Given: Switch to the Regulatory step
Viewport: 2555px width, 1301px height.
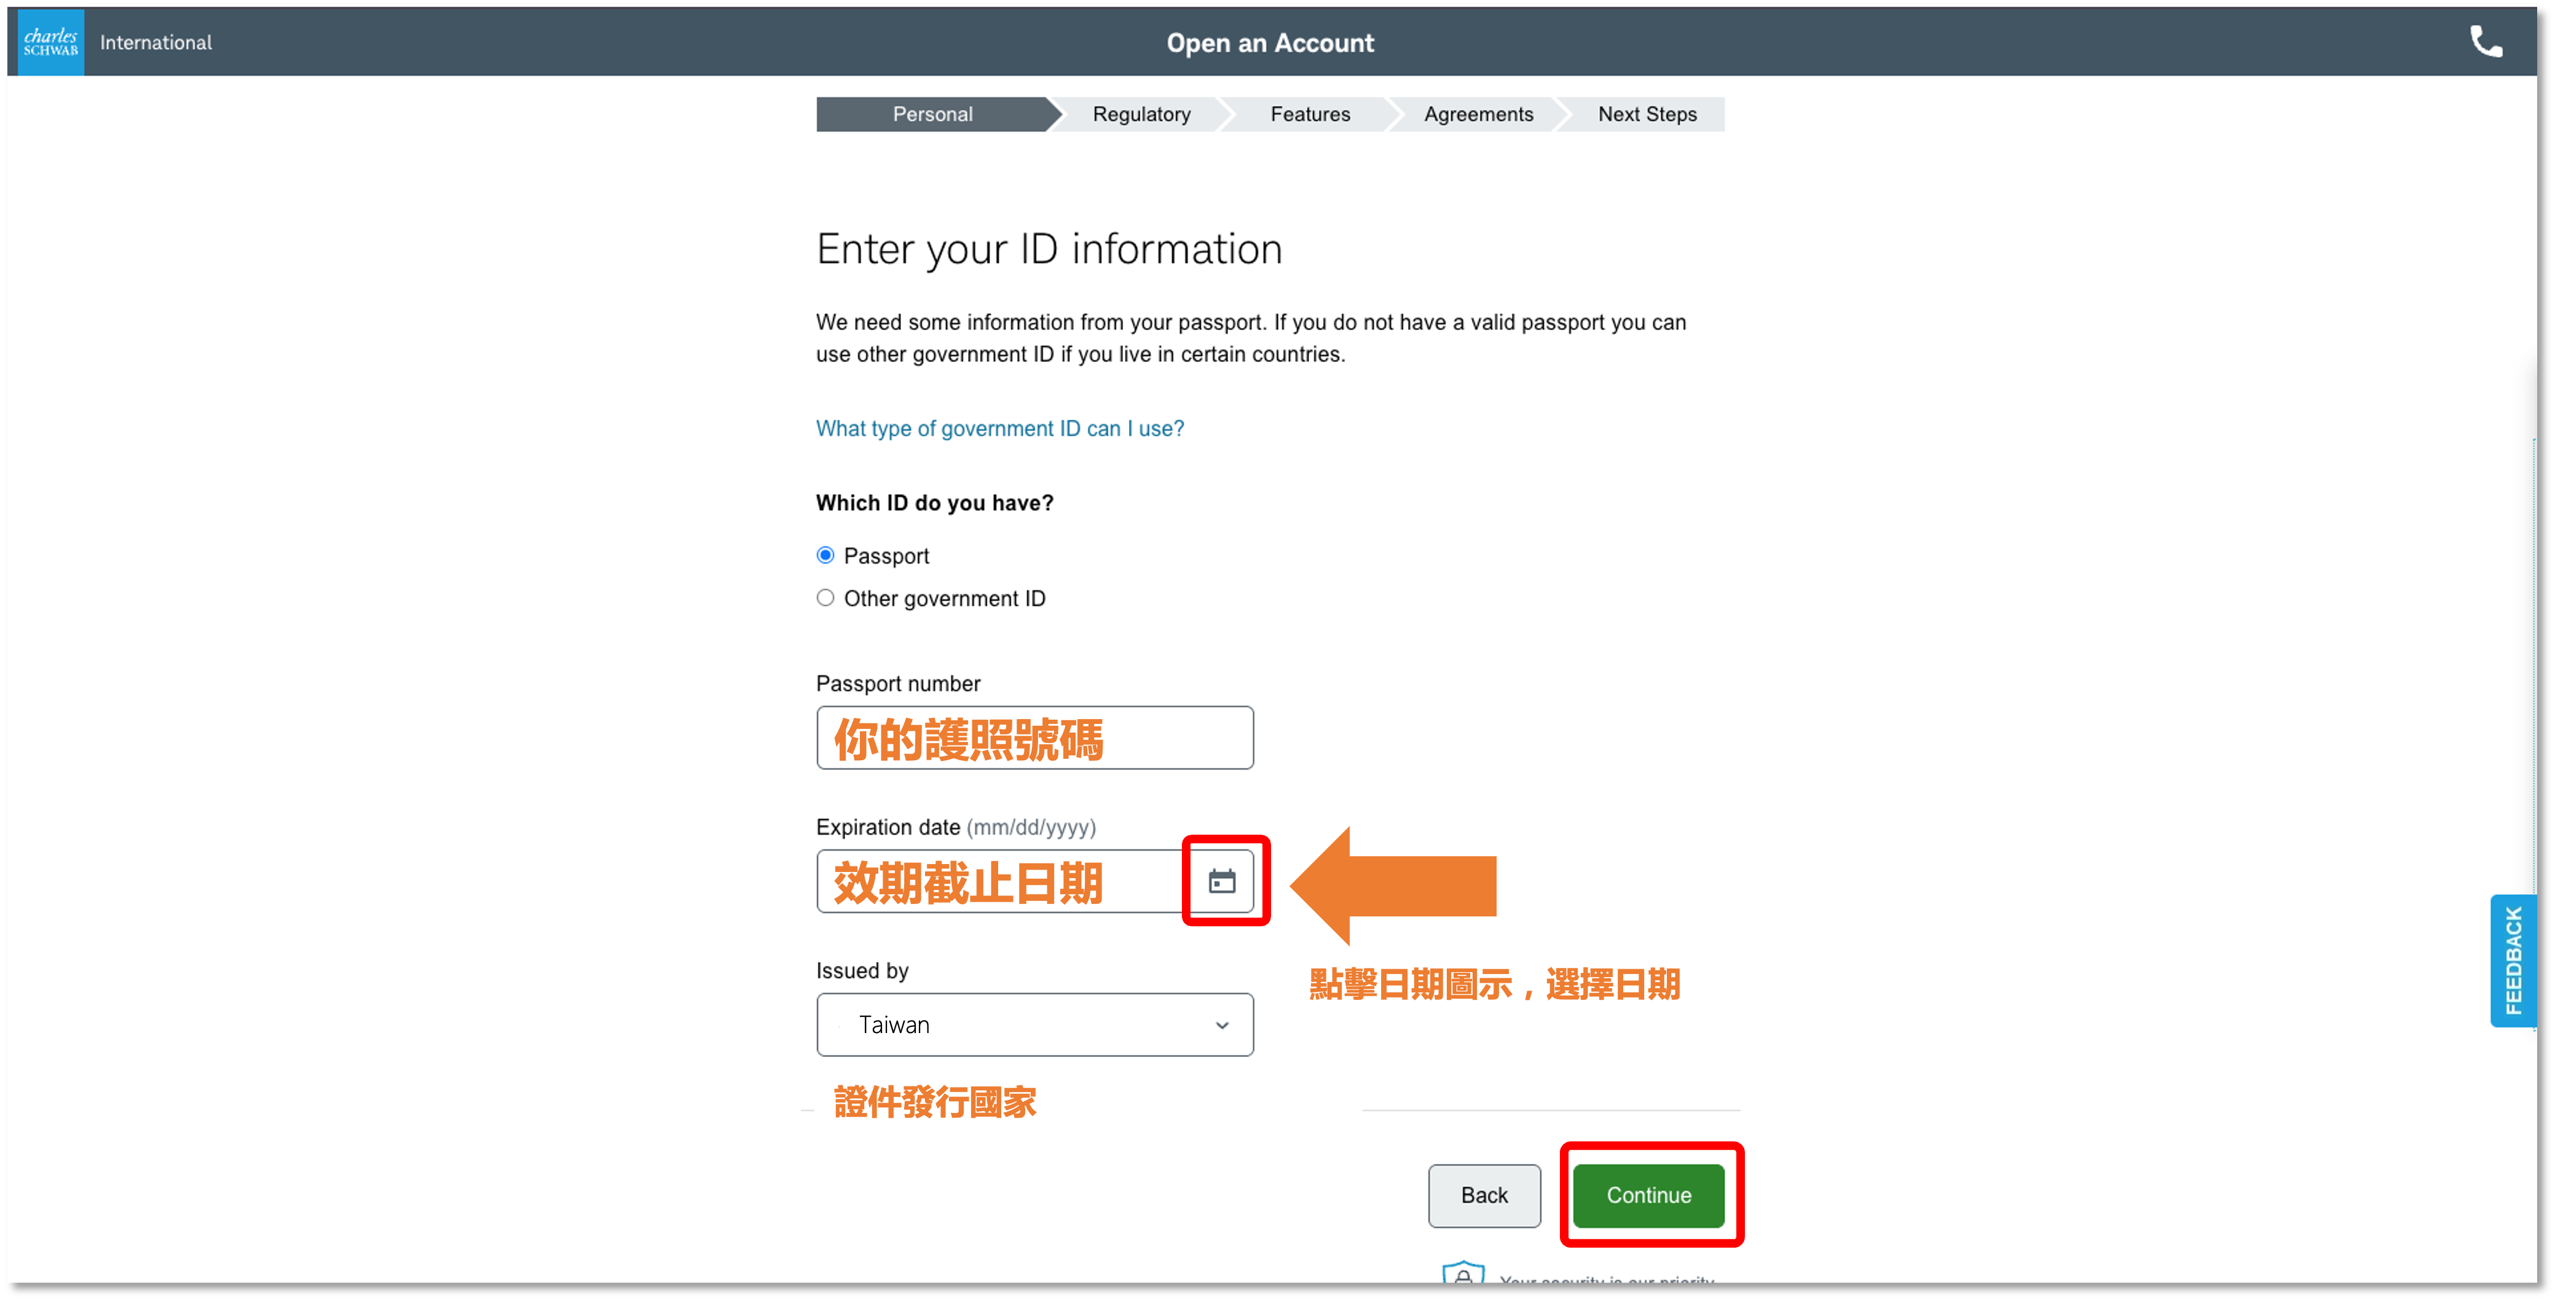Looking at the screenshot, I should coord(1141,114).
